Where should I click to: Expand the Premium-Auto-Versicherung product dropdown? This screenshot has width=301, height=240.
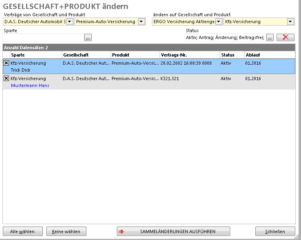click(141, 22)
